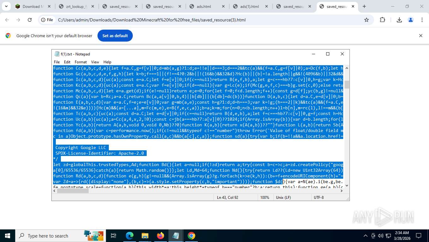
Task: Show hidden system tray icons
Action: click(366, 236)
